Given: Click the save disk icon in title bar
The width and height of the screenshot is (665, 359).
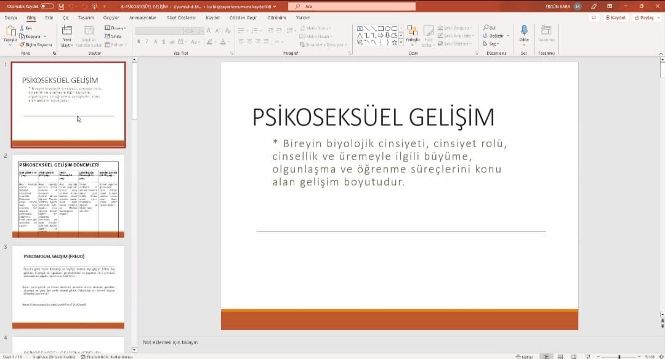Looking at the screenshot, I should [61, 6].
